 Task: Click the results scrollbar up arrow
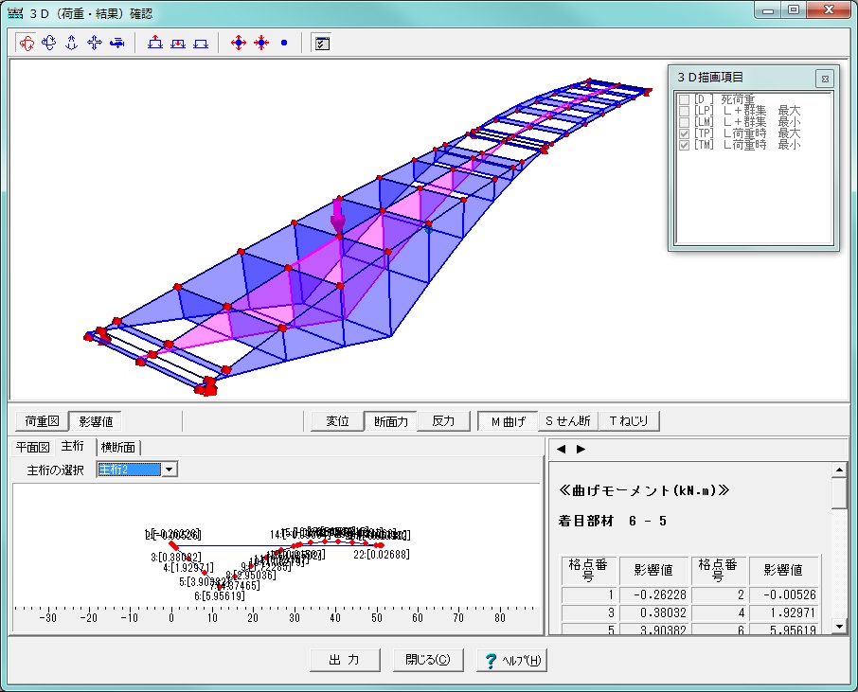click(x=839, y=470)
